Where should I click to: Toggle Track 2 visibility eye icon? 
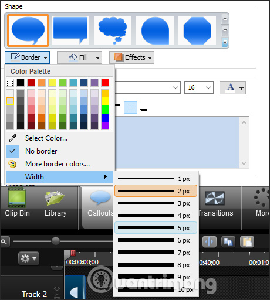coord(57,288)
